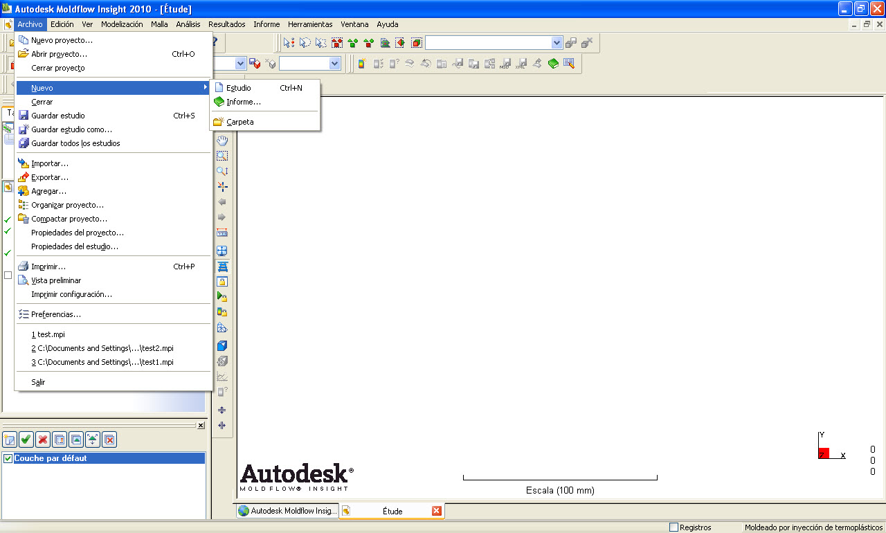Viewport: 886px width, 533px height.
Task: Select Nuevo proyecto... menu item
Action: click(x=114, y=40)
